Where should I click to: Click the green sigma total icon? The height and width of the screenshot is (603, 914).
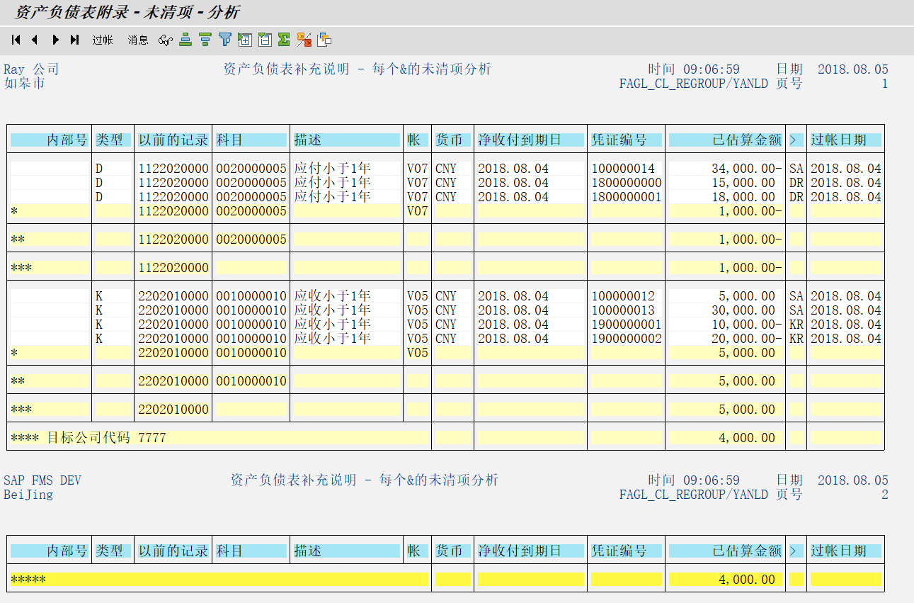point(285,40)
